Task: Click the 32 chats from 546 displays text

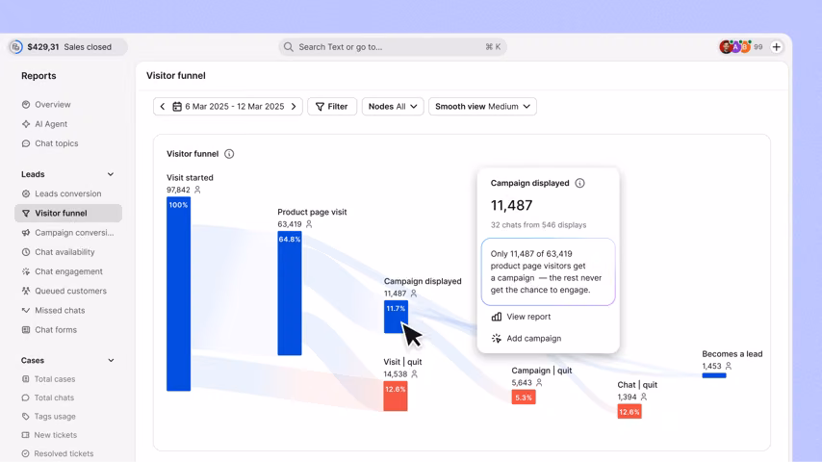Action: (538, 225)
